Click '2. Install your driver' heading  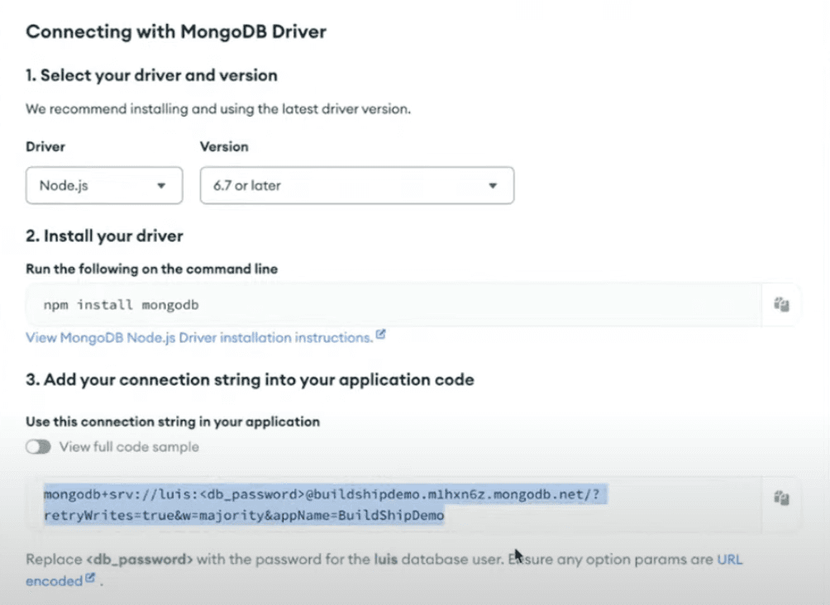tap(104, 236)
